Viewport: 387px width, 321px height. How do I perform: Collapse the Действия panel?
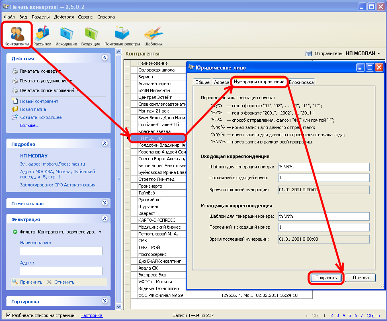105,58
